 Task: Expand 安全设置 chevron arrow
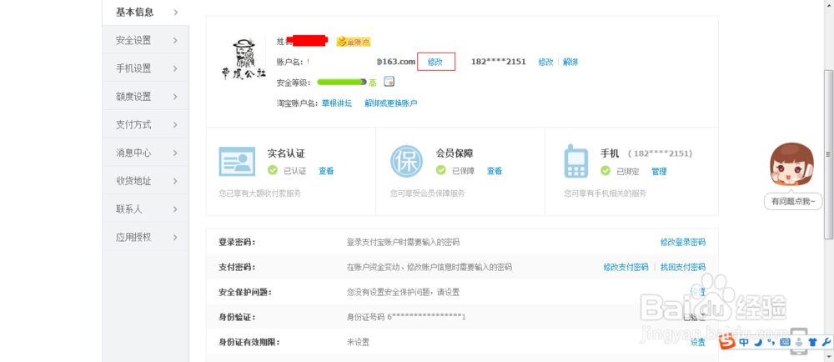pos(175,40)
